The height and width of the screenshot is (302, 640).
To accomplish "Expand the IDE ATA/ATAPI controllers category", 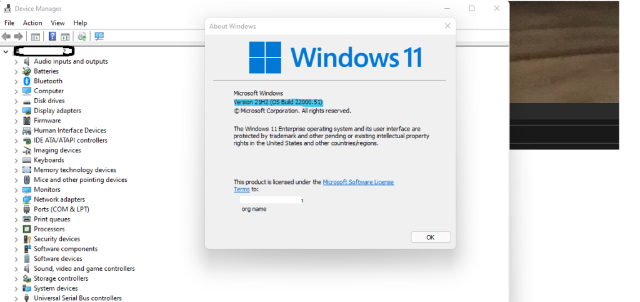I will pyautogui.click(x=16, y=141).
